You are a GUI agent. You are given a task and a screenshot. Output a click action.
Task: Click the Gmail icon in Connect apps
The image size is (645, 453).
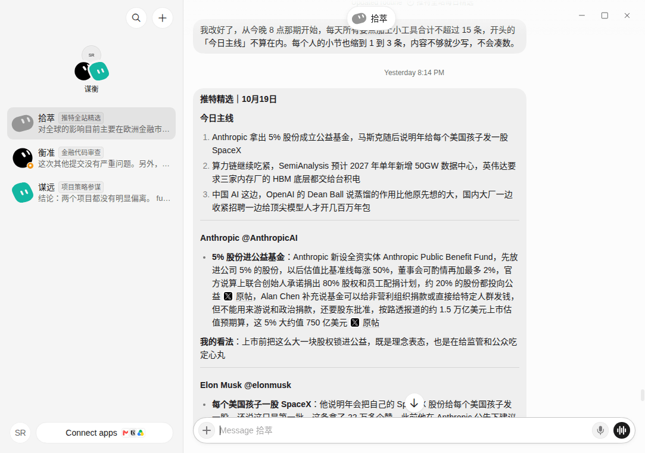(126, 433)
